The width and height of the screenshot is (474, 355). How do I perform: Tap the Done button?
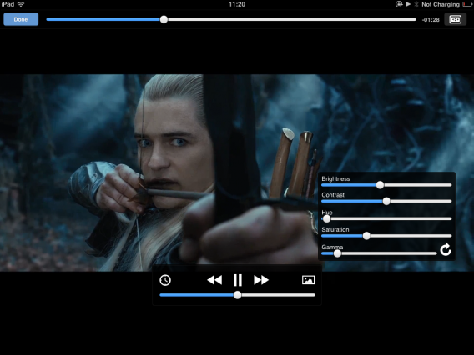[21, 19]
